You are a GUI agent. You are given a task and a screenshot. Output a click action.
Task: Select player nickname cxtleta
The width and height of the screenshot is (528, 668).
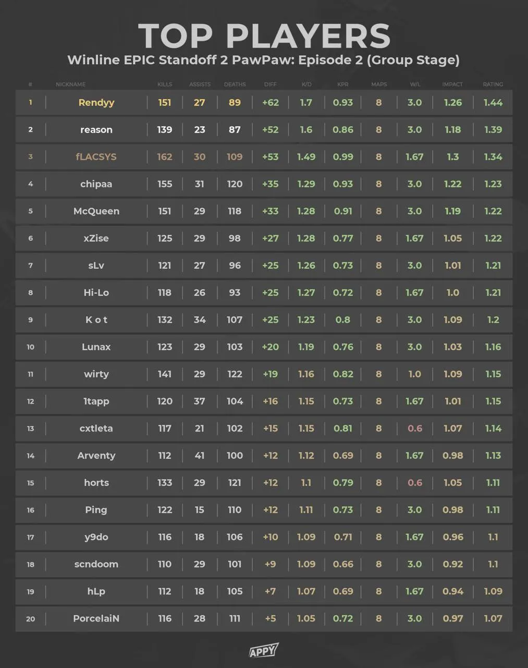click(x=96, y=428)
